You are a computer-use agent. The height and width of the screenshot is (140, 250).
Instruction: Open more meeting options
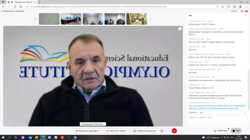tap(168, 131)
